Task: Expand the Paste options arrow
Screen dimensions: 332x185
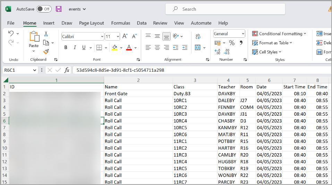Action: pyautogui.click(x=34, y=51)
